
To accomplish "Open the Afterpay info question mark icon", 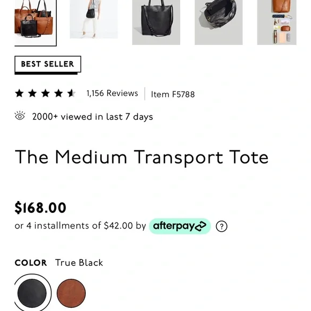I will point(221,226).
